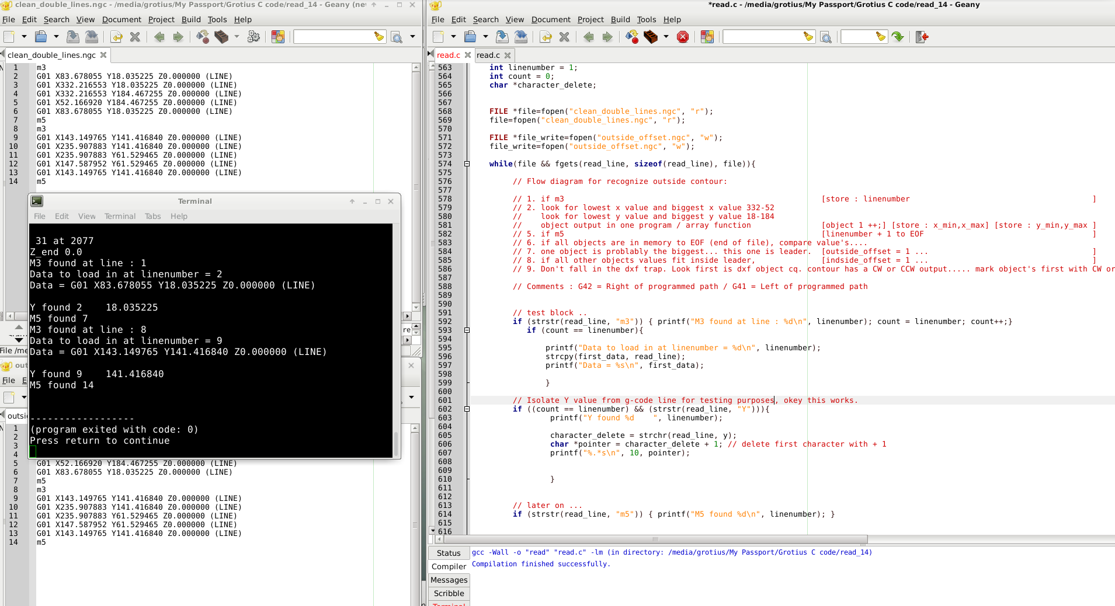
Task: Switch to the second read.c tab
Action: click(x=488, y=55)
